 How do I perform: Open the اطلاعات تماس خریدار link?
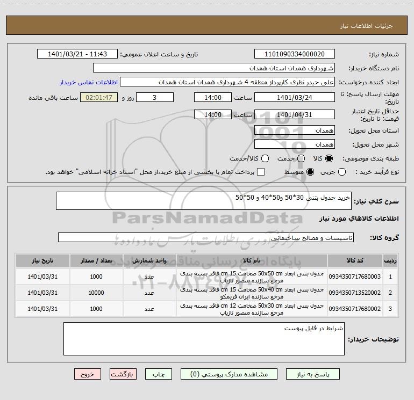[89, 82]
